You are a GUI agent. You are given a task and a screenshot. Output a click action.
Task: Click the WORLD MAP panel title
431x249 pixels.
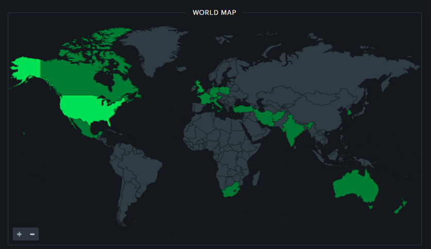coord(214,12)
